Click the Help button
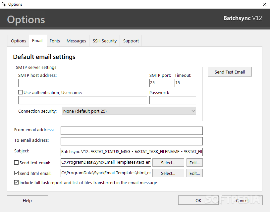 [27, 200]
